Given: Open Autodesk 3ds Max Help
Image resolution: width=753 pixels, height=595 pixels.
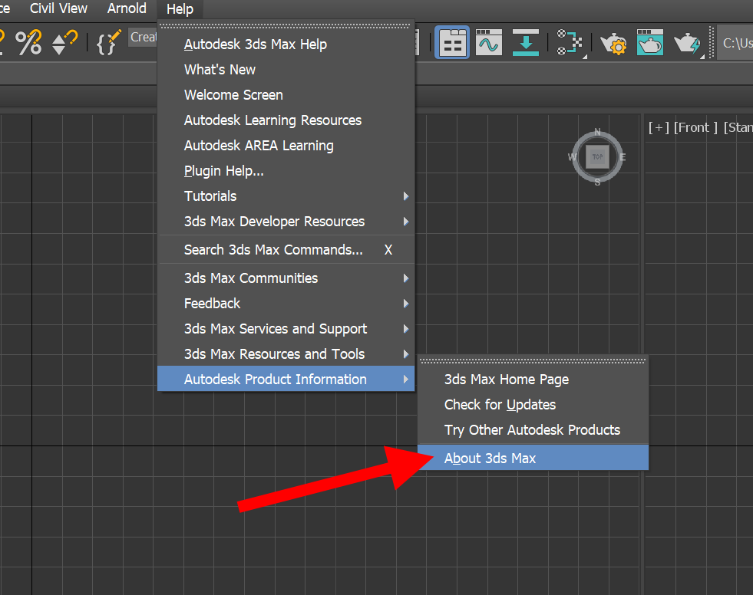Looking at the screenshot, I should click(286, 44).
